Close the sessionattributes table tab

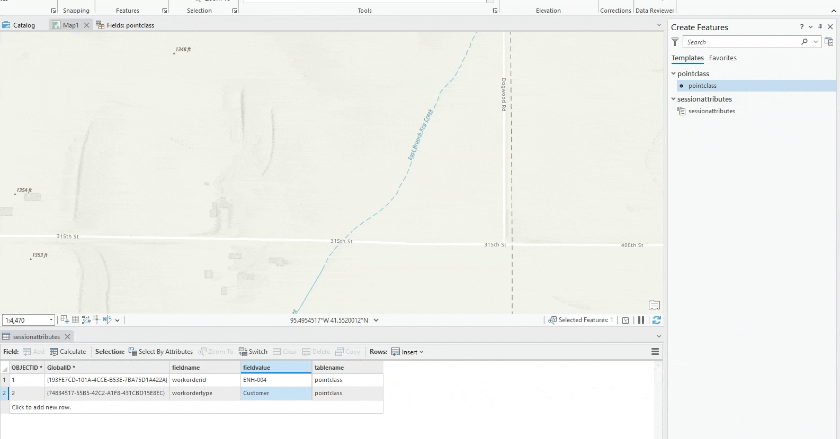(67, 336)
